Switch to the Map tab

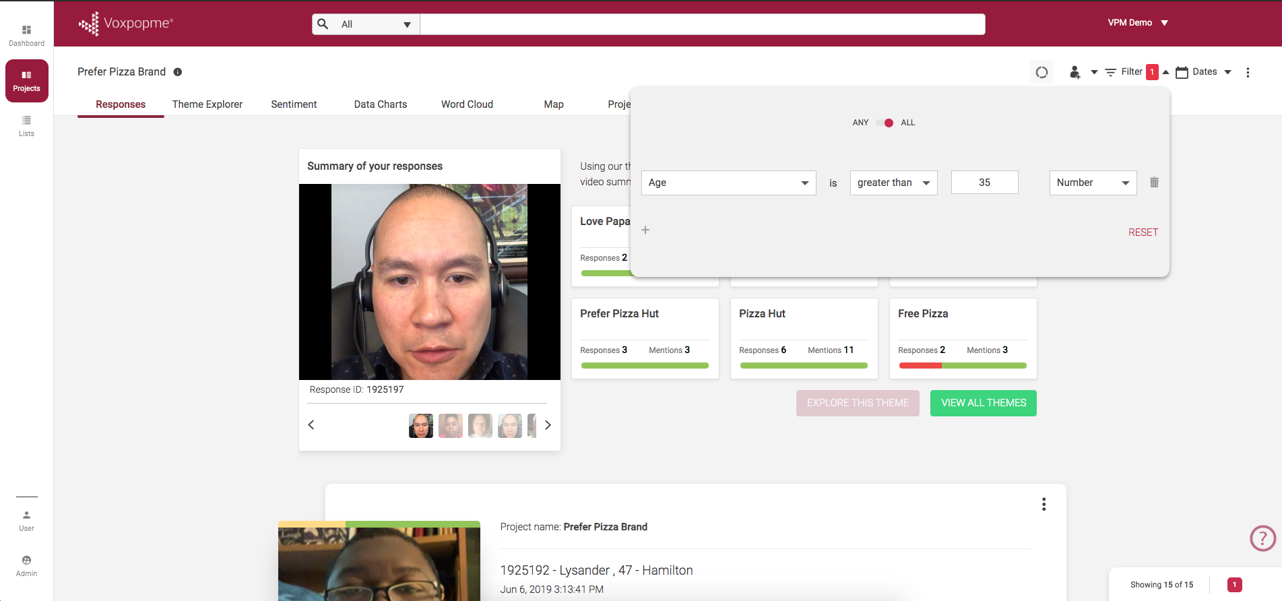pos(554,104)
